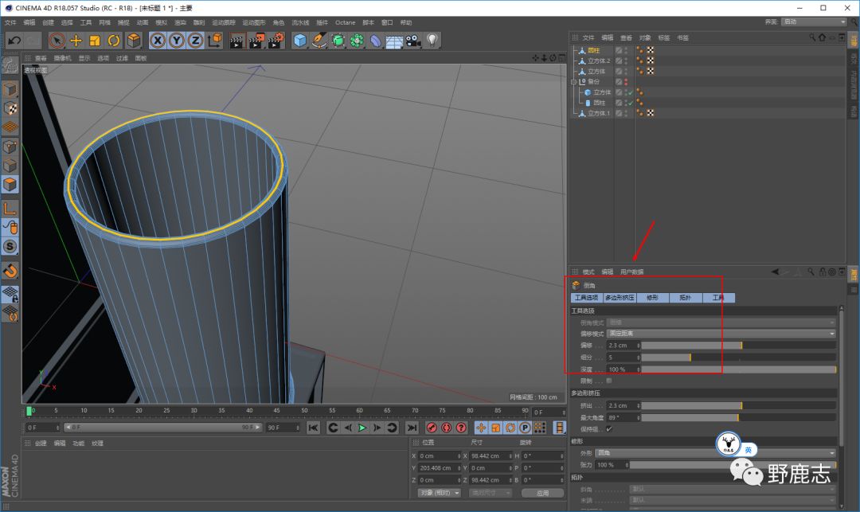860x512 pixels.
Task: Click the 偏移 value input field
Action: (x=620, y=346)
